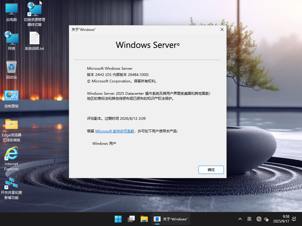Select the 切换资源管理器样式等 shortcut
Viewport: 302px width, 226px height.
(35, 14)
